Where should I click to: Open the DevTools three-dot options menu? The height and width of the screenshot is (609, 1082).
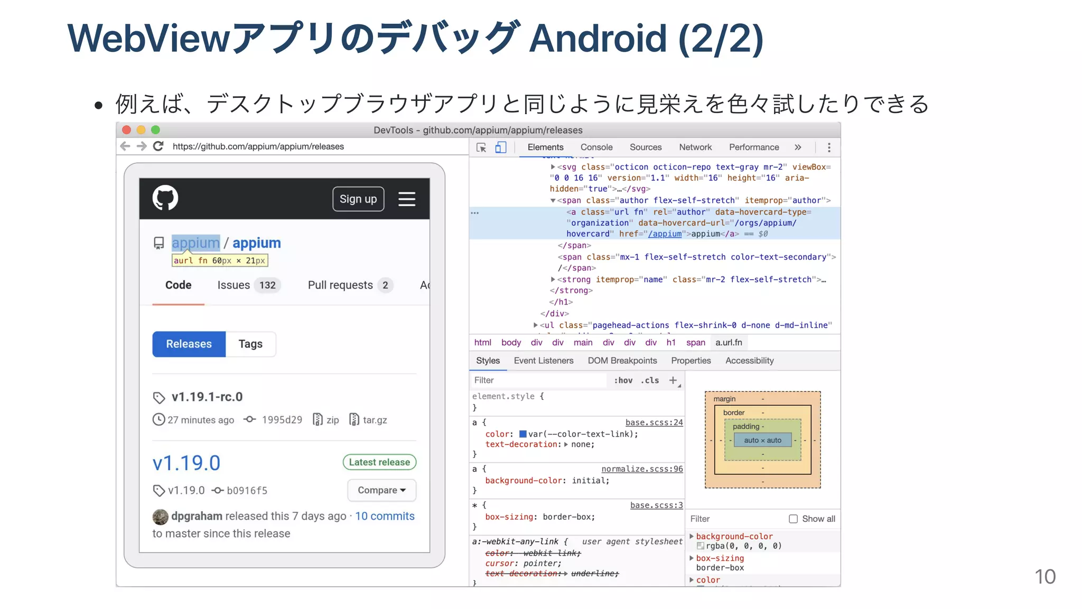tap(829, 147)
